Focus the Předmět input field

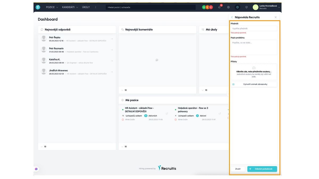click(x=254, y=28)
